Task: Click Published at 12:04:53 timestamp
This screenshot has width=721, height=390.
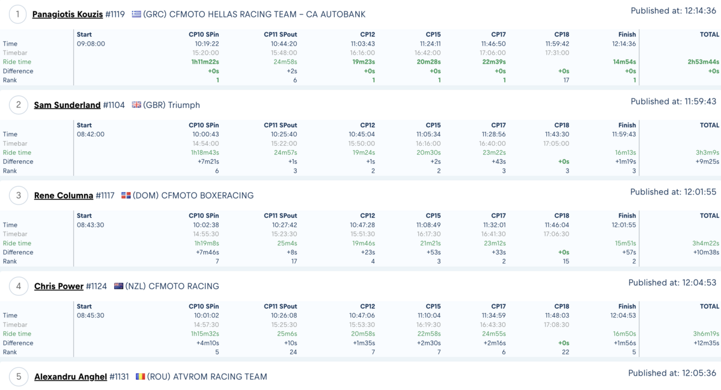Action: coord(672,283)
